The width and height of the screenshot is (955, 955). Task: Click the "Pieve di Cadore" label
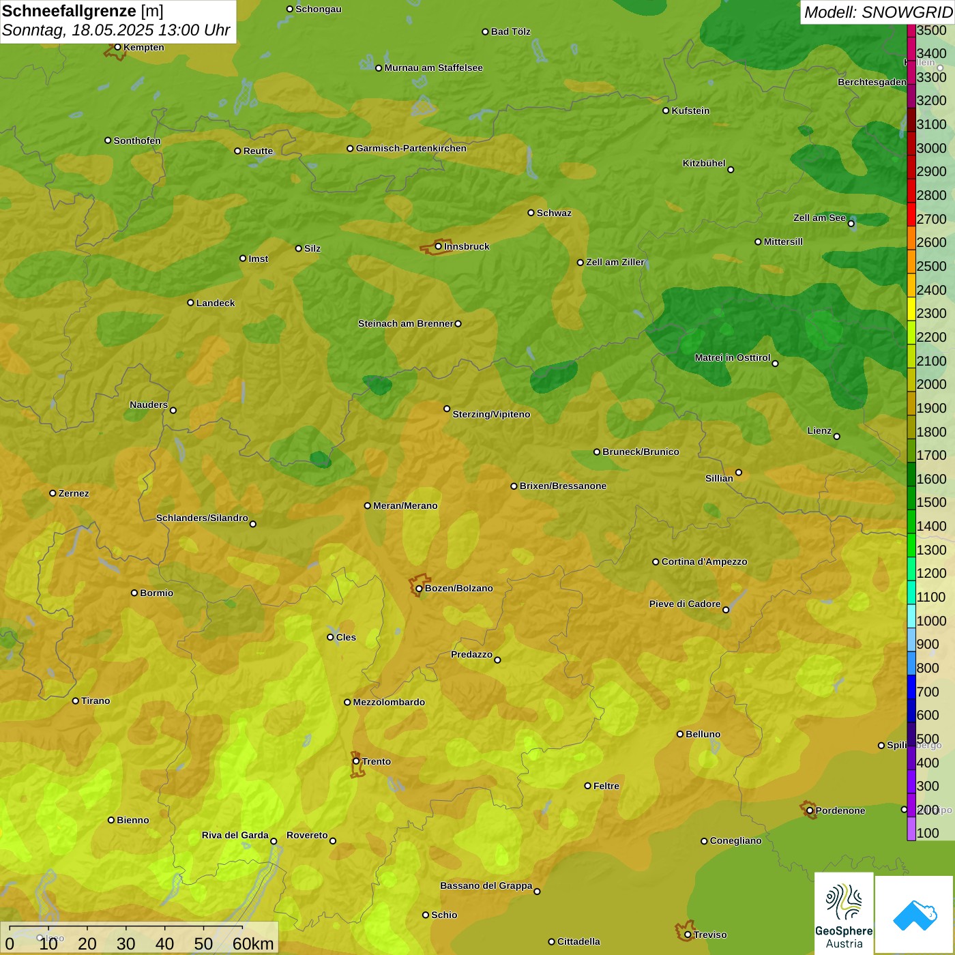coord(685,604)
